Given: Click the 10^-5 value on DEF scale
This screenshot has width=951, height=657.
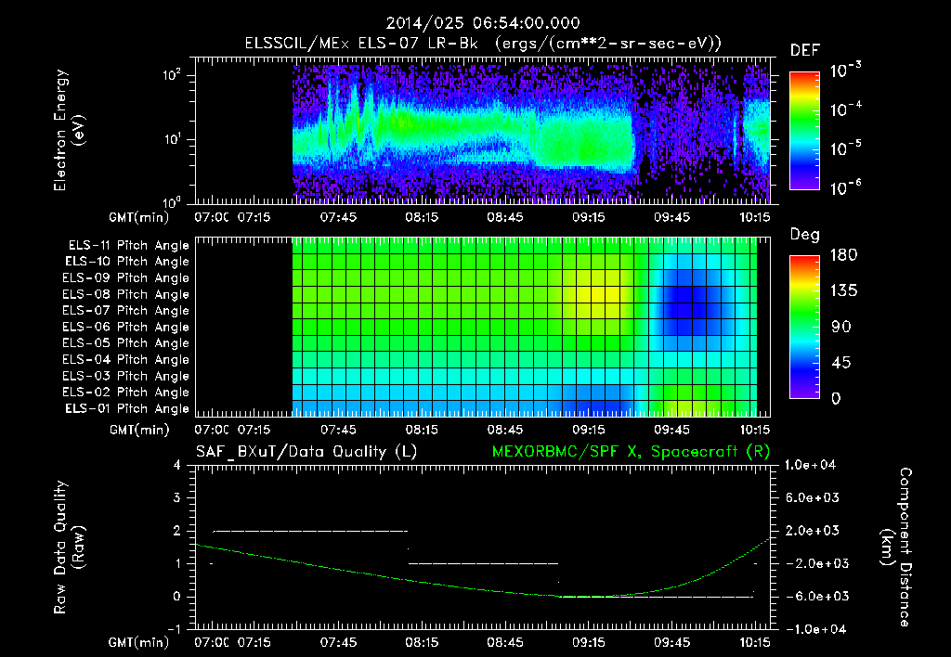Looking at the screenshot, I should [845, 148].
